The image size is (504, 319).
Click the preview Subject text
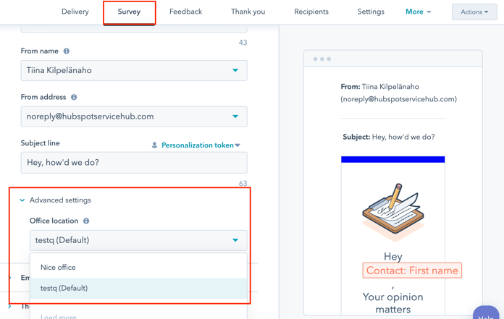(389, 137)
